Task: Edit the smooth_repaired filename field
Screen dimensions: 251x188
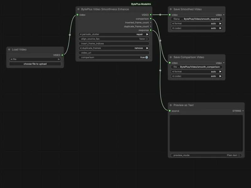Action: [x=197, y=19]
